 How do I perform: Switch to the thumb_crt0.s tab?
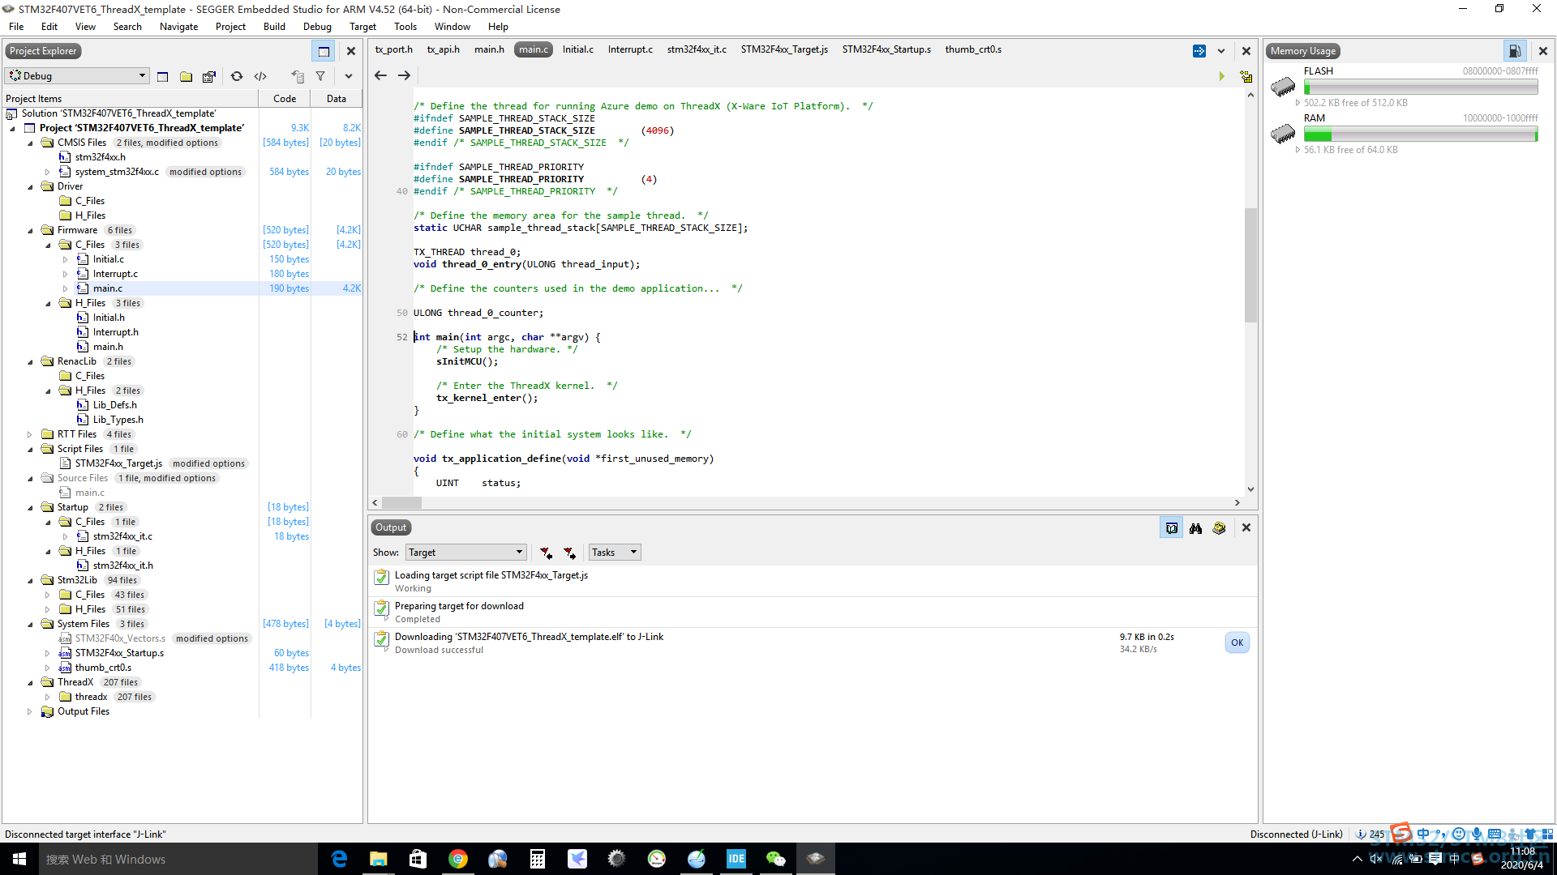[973, 49]
